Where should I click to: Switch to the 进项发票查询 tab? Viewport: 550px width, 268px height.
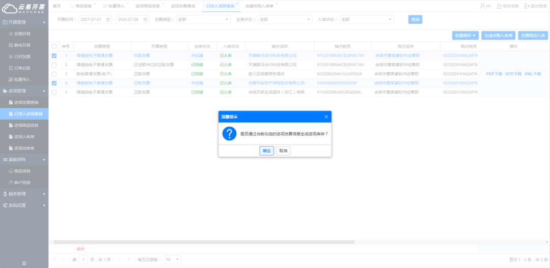(182, 6)
